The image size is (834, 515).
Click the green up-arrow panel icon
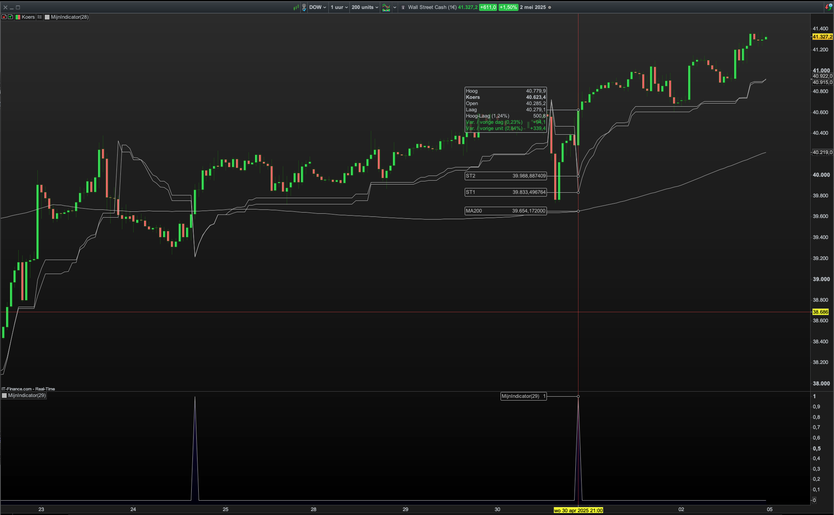pos(10,17)
